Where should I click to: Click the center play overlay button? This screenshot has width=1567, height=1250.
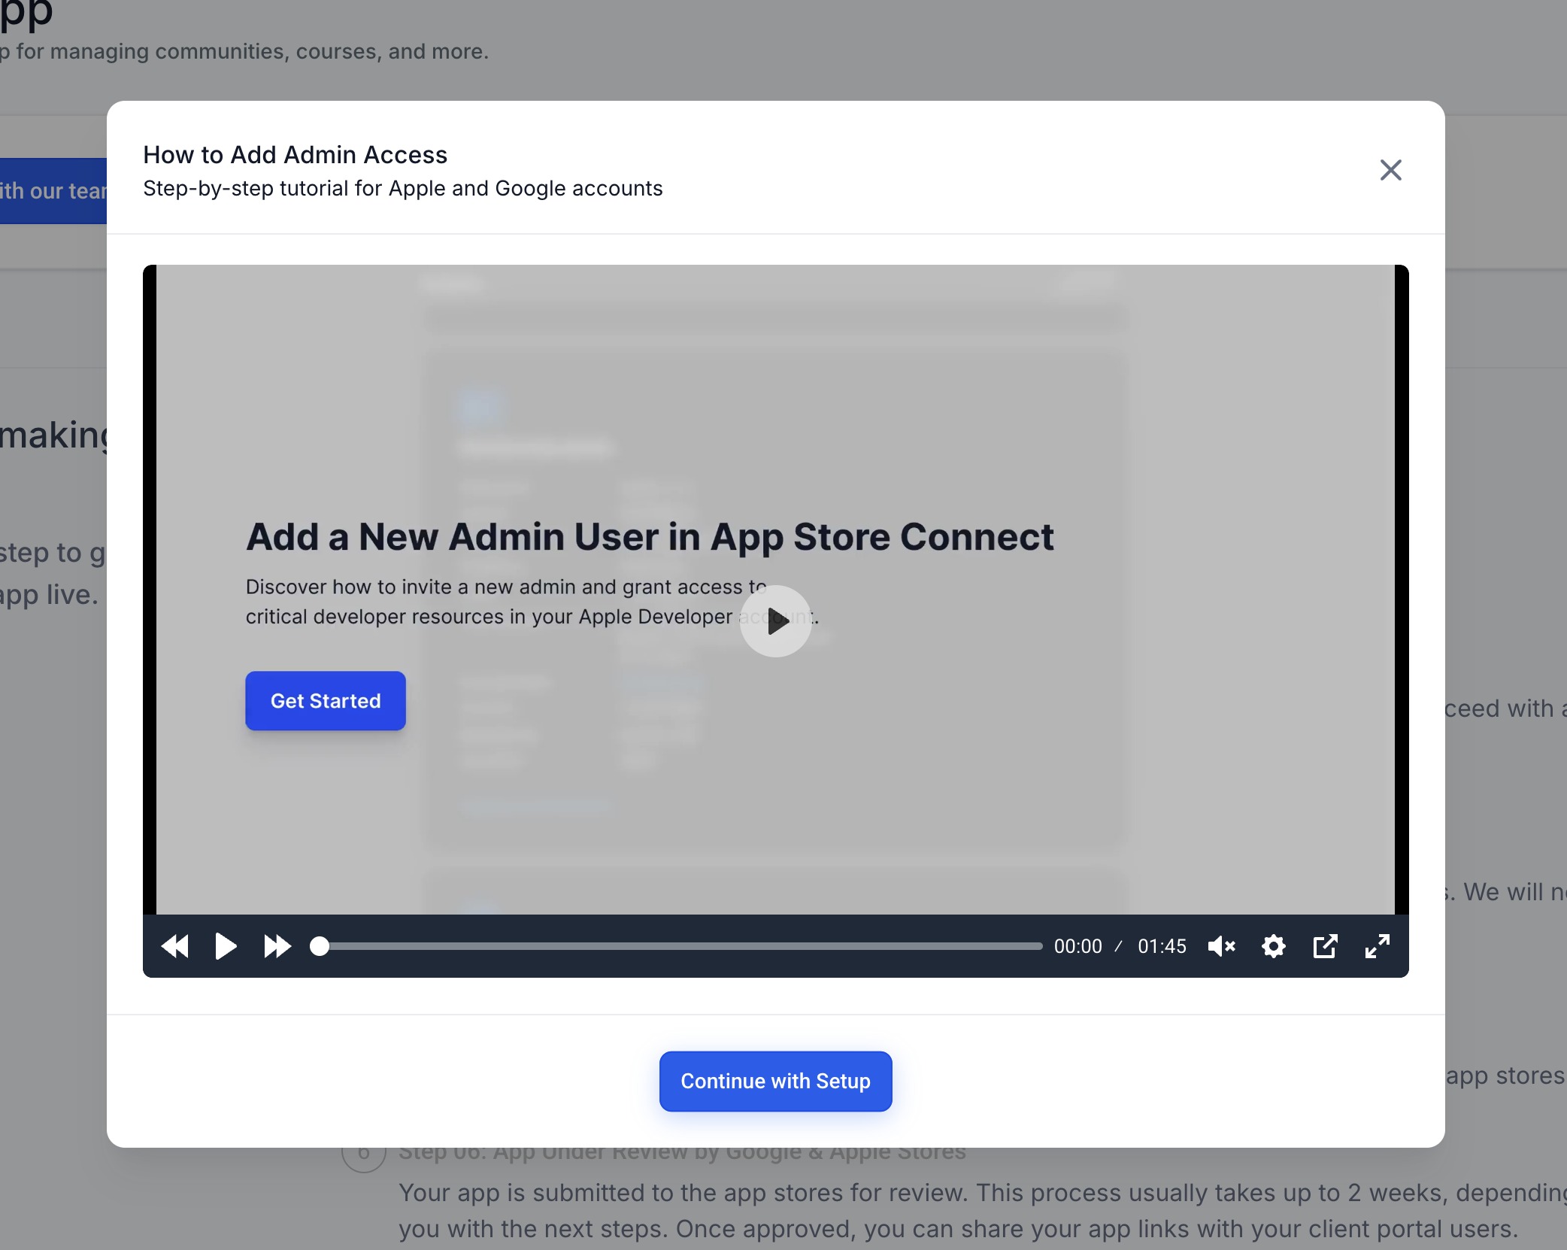776,621
